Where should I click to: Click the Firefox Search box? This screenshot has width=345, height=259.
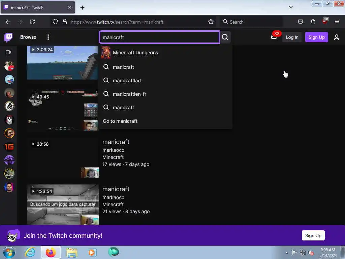point(251,22)
